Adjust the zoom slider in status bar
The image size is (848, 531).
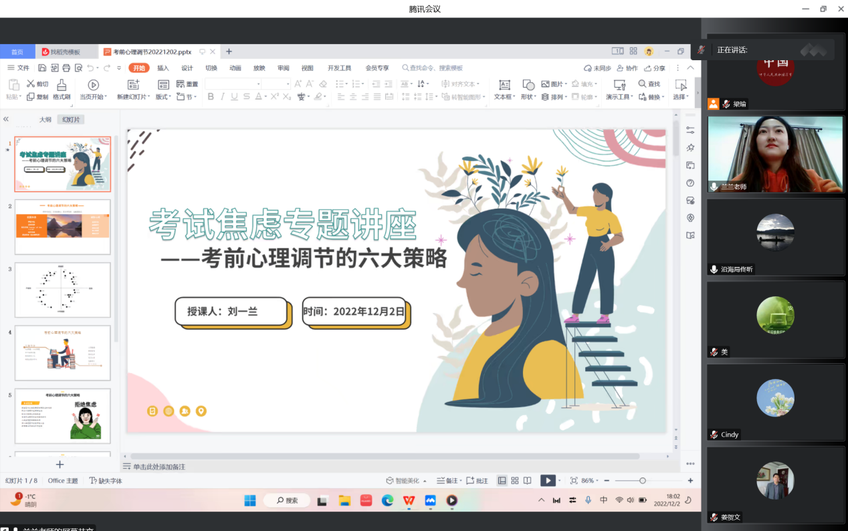tap(642, 481)
